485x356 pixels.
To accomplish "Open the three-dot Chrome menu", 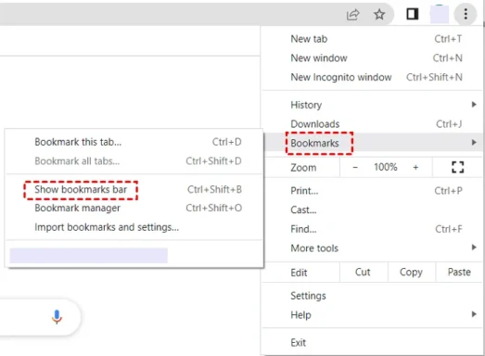I will point(466,14).
